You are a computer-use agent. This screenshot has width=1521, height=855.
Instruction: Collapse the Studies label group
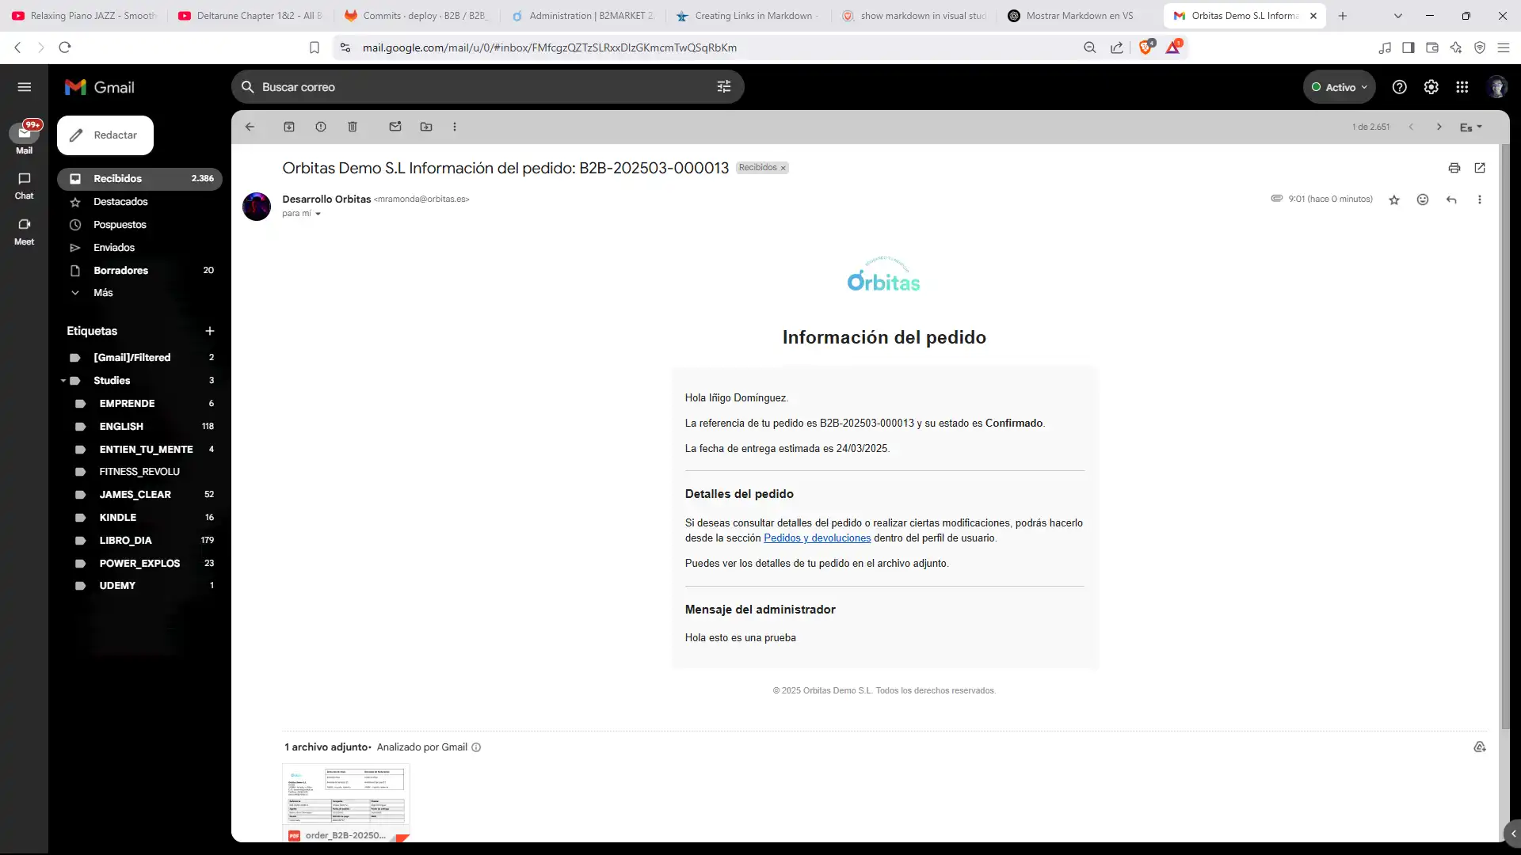(63, 381)
